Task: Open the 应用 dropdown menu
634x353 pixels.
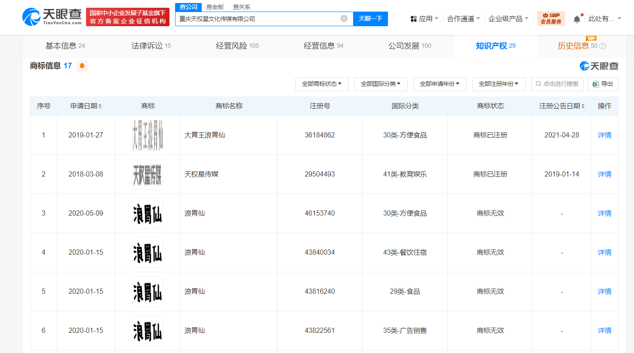Action: 425,19
